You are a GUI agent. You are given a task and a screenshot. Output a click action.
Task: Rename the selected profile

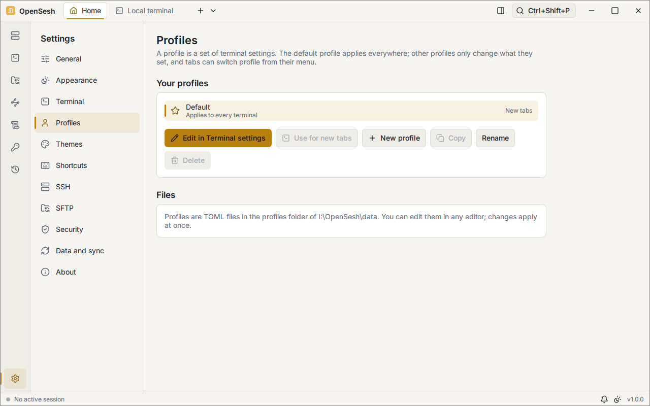495,138
